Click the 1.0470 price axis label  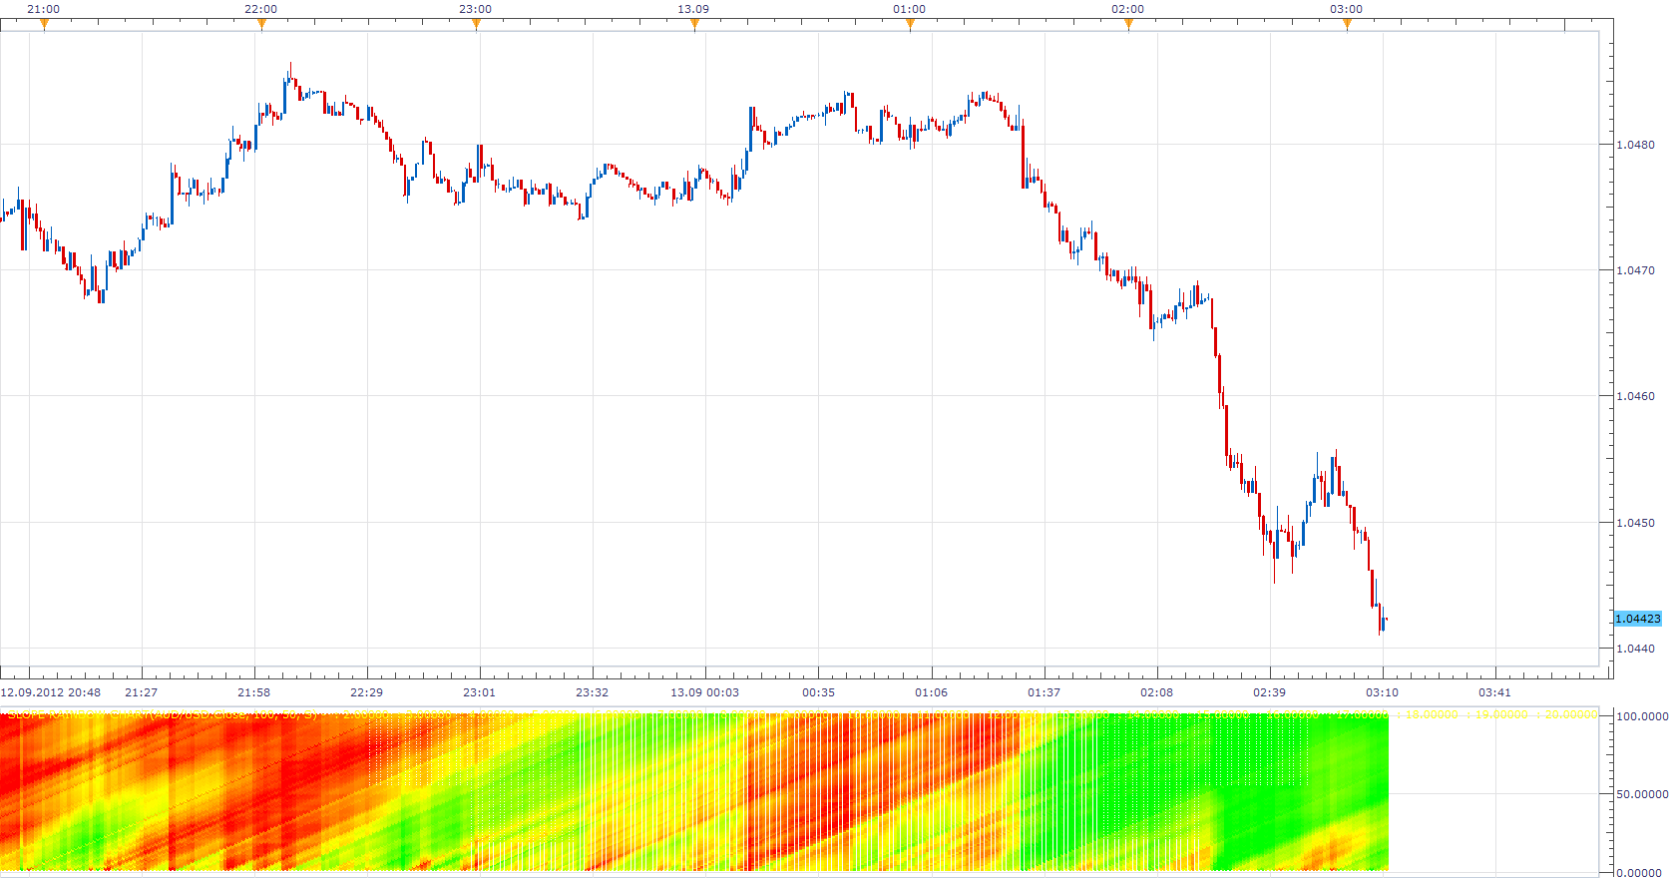pyautogui.click(x=1635, y=270)
